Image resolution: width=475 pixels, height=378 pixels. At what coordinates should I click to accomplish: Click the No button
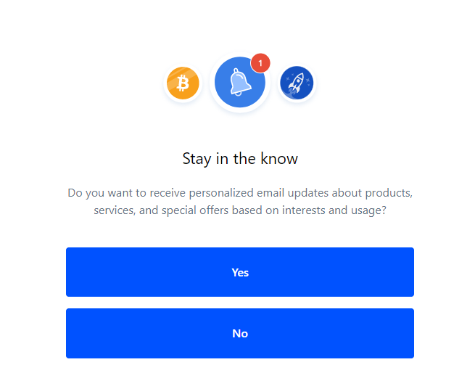click(240, 333)
